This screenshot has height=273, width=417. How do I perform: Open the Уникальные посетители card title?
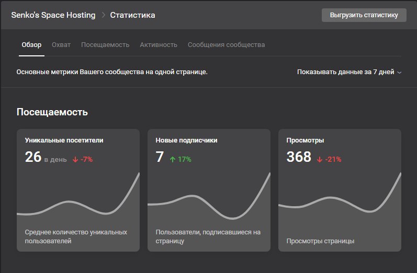pyautogui.click(x=64, y=140)
